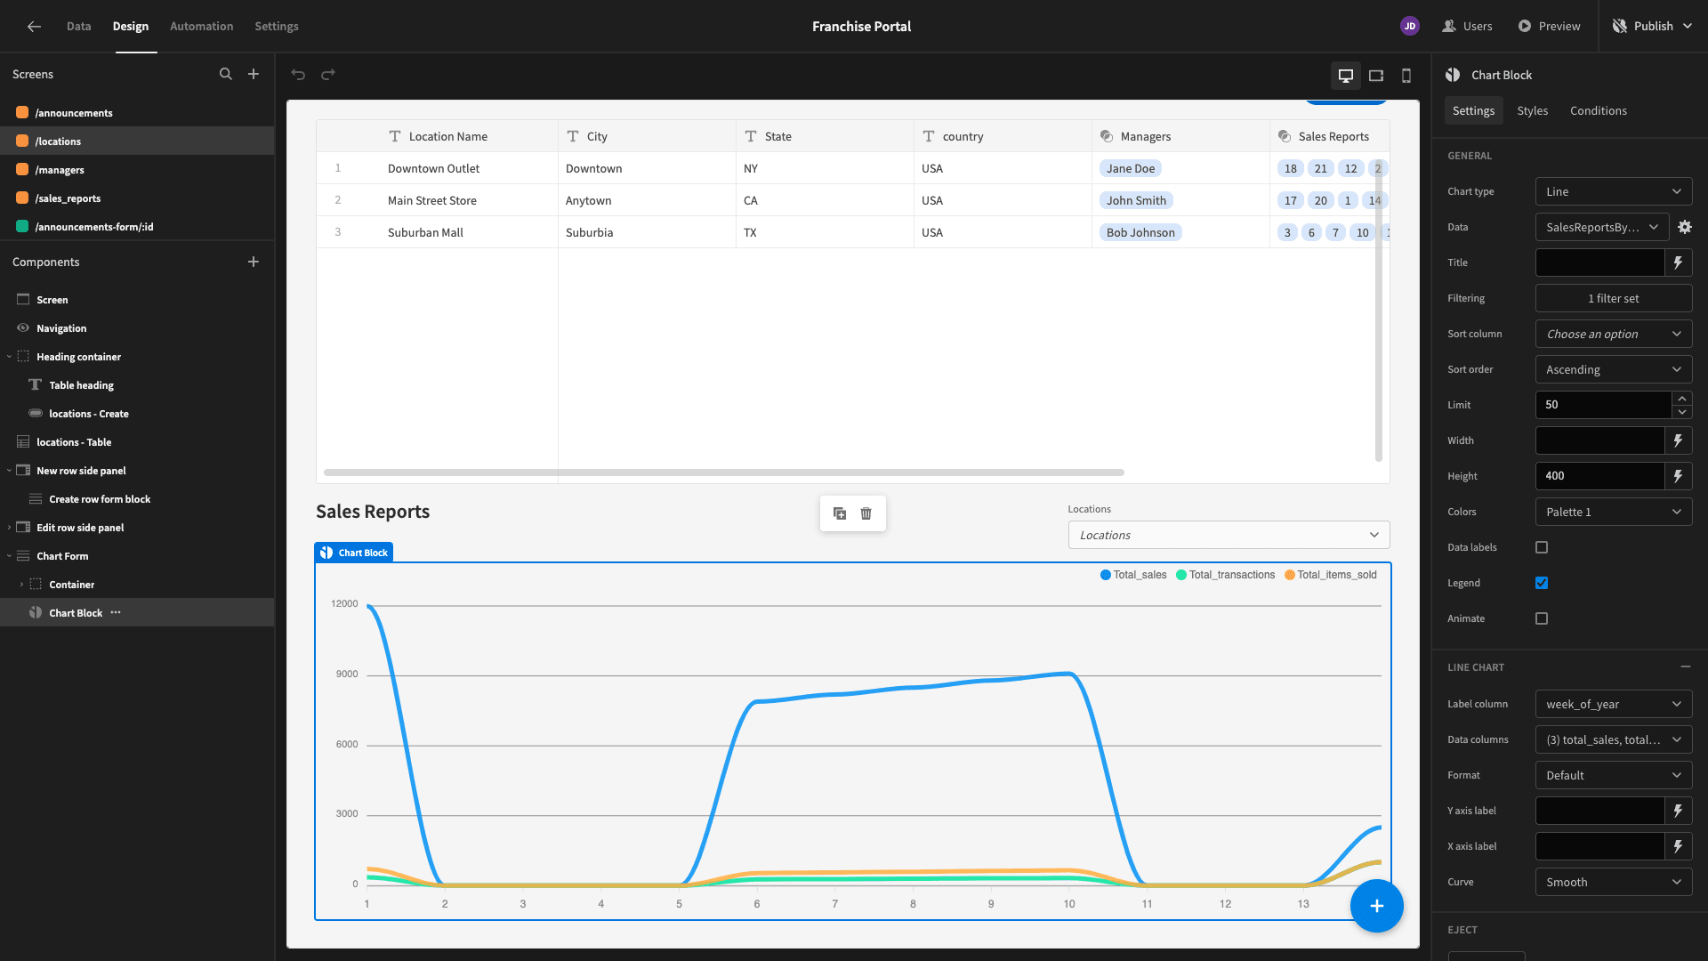1708x961 pixels.
Task: Uncheck the Legend checkbox
Action: click(x=1542, y=584)
